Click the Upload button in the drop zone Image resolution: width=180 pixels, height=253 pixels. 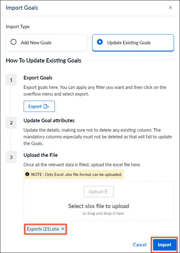click(99, 192)
